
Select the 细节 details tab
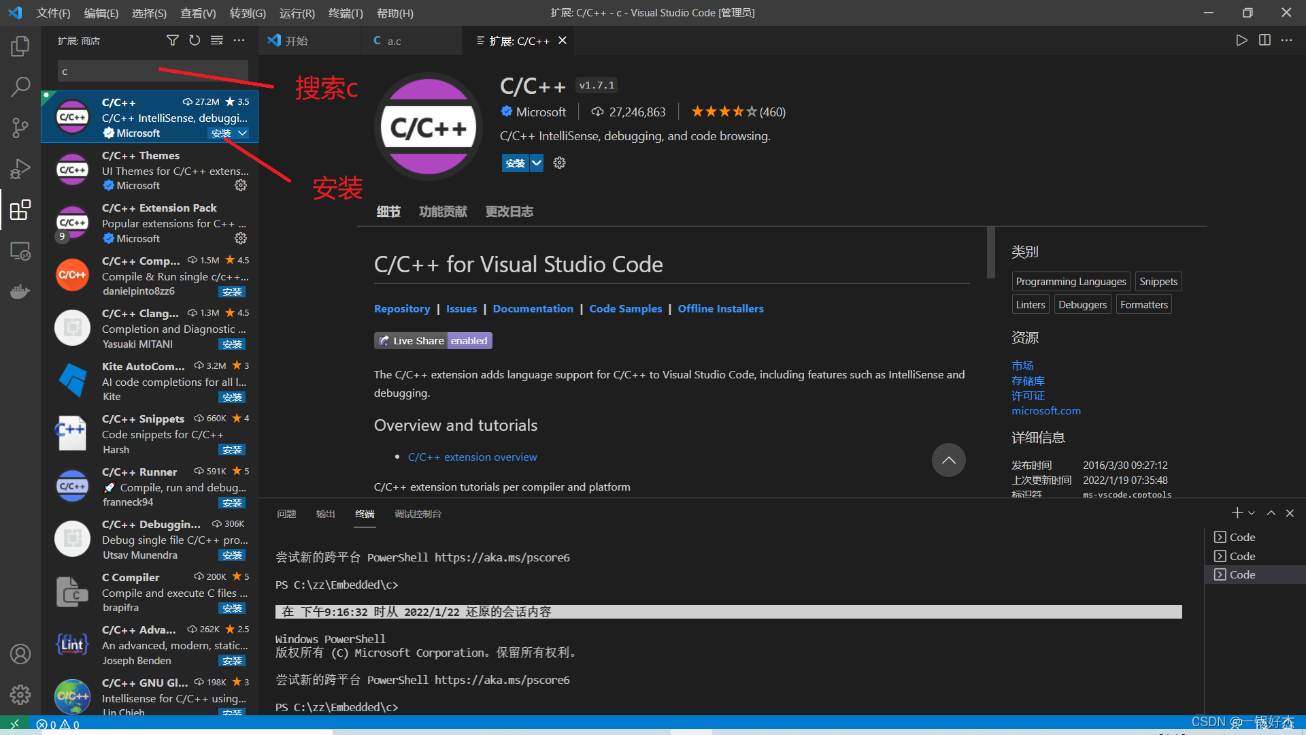[x=388, y=212]
